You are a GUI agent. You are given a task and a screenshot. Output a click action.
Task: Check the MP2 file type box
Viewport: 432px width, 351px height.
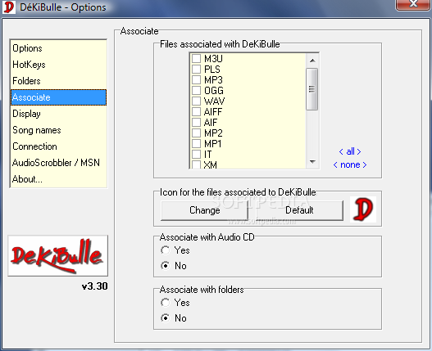[x=196, y=133]
